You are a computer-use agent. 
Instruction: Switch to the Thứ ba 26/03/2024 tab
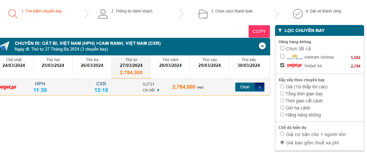(92, 63)
